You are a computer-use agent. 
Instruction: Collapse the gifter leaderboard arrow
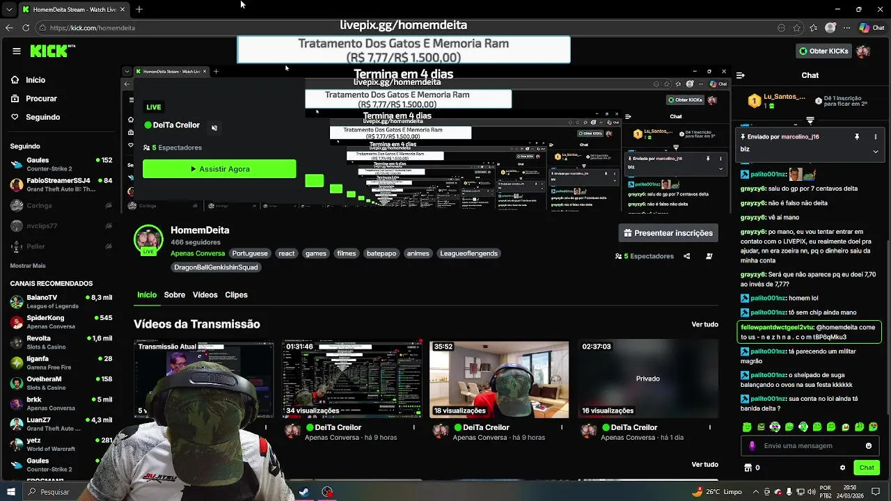tap(810, 120)
